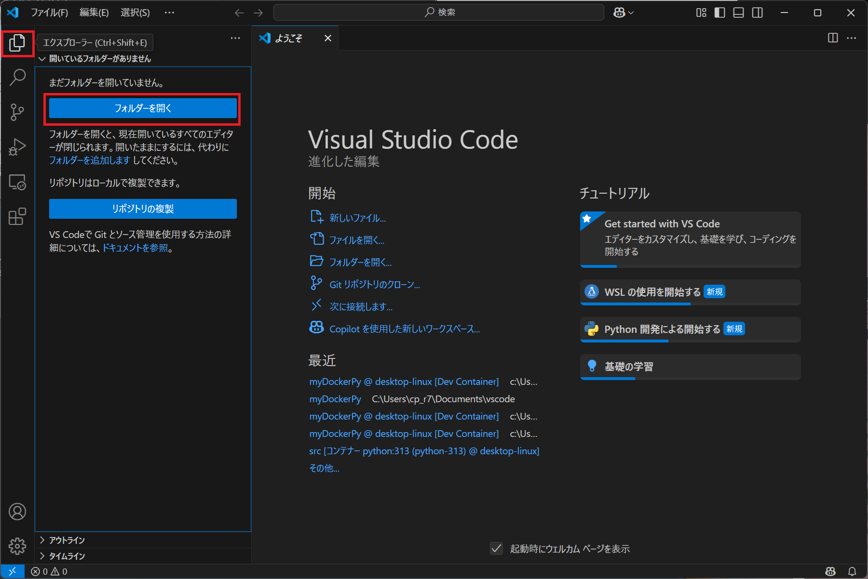
Task: Open Python 開発による開始する walkthrough
Action: point(691,329)
